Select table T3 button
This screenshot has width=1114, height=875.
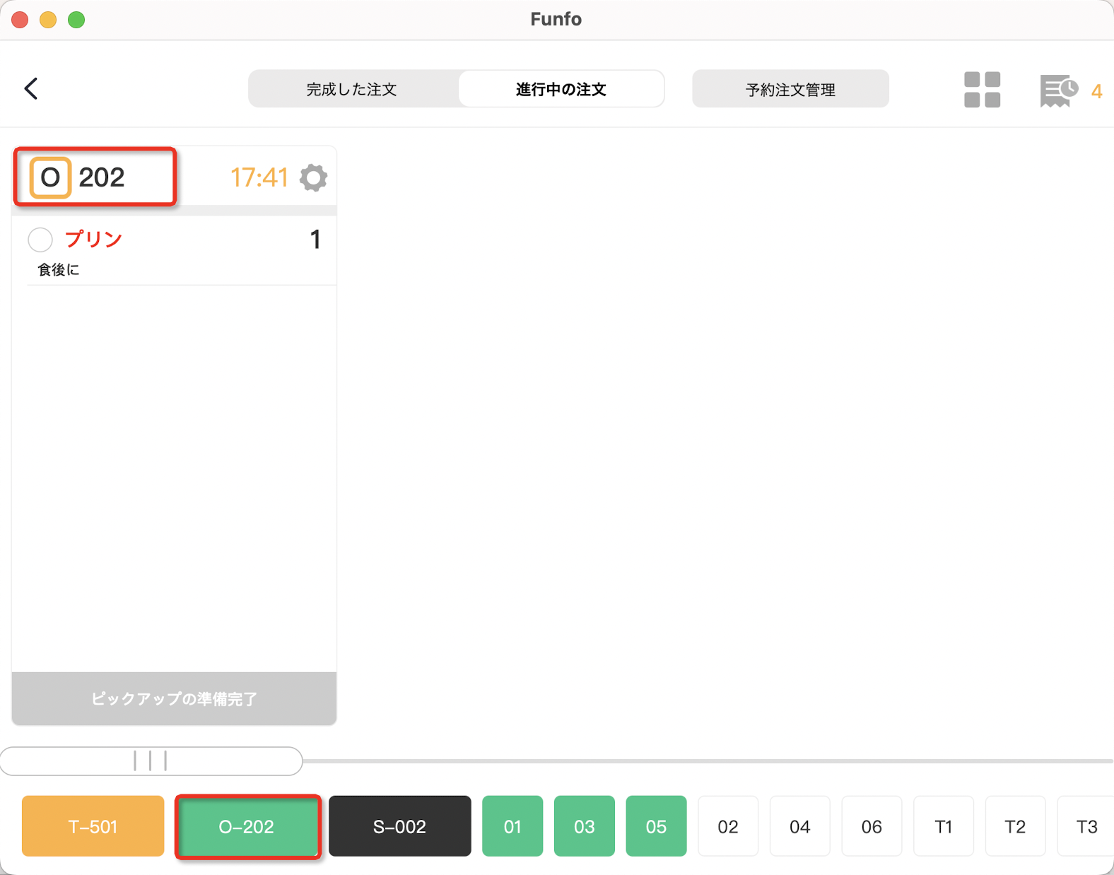[x=1086, y=826]
